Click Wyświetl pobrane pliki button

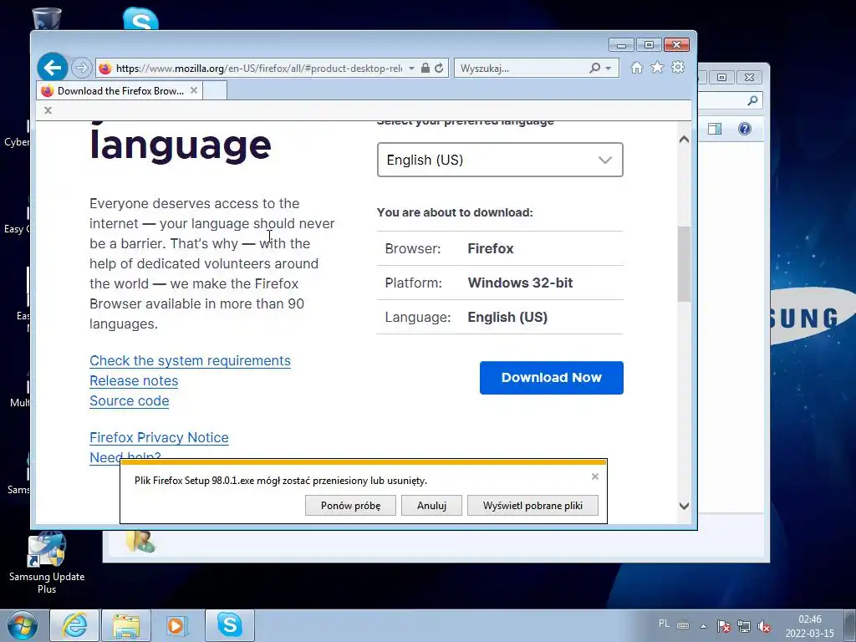(x=532, y=506)
